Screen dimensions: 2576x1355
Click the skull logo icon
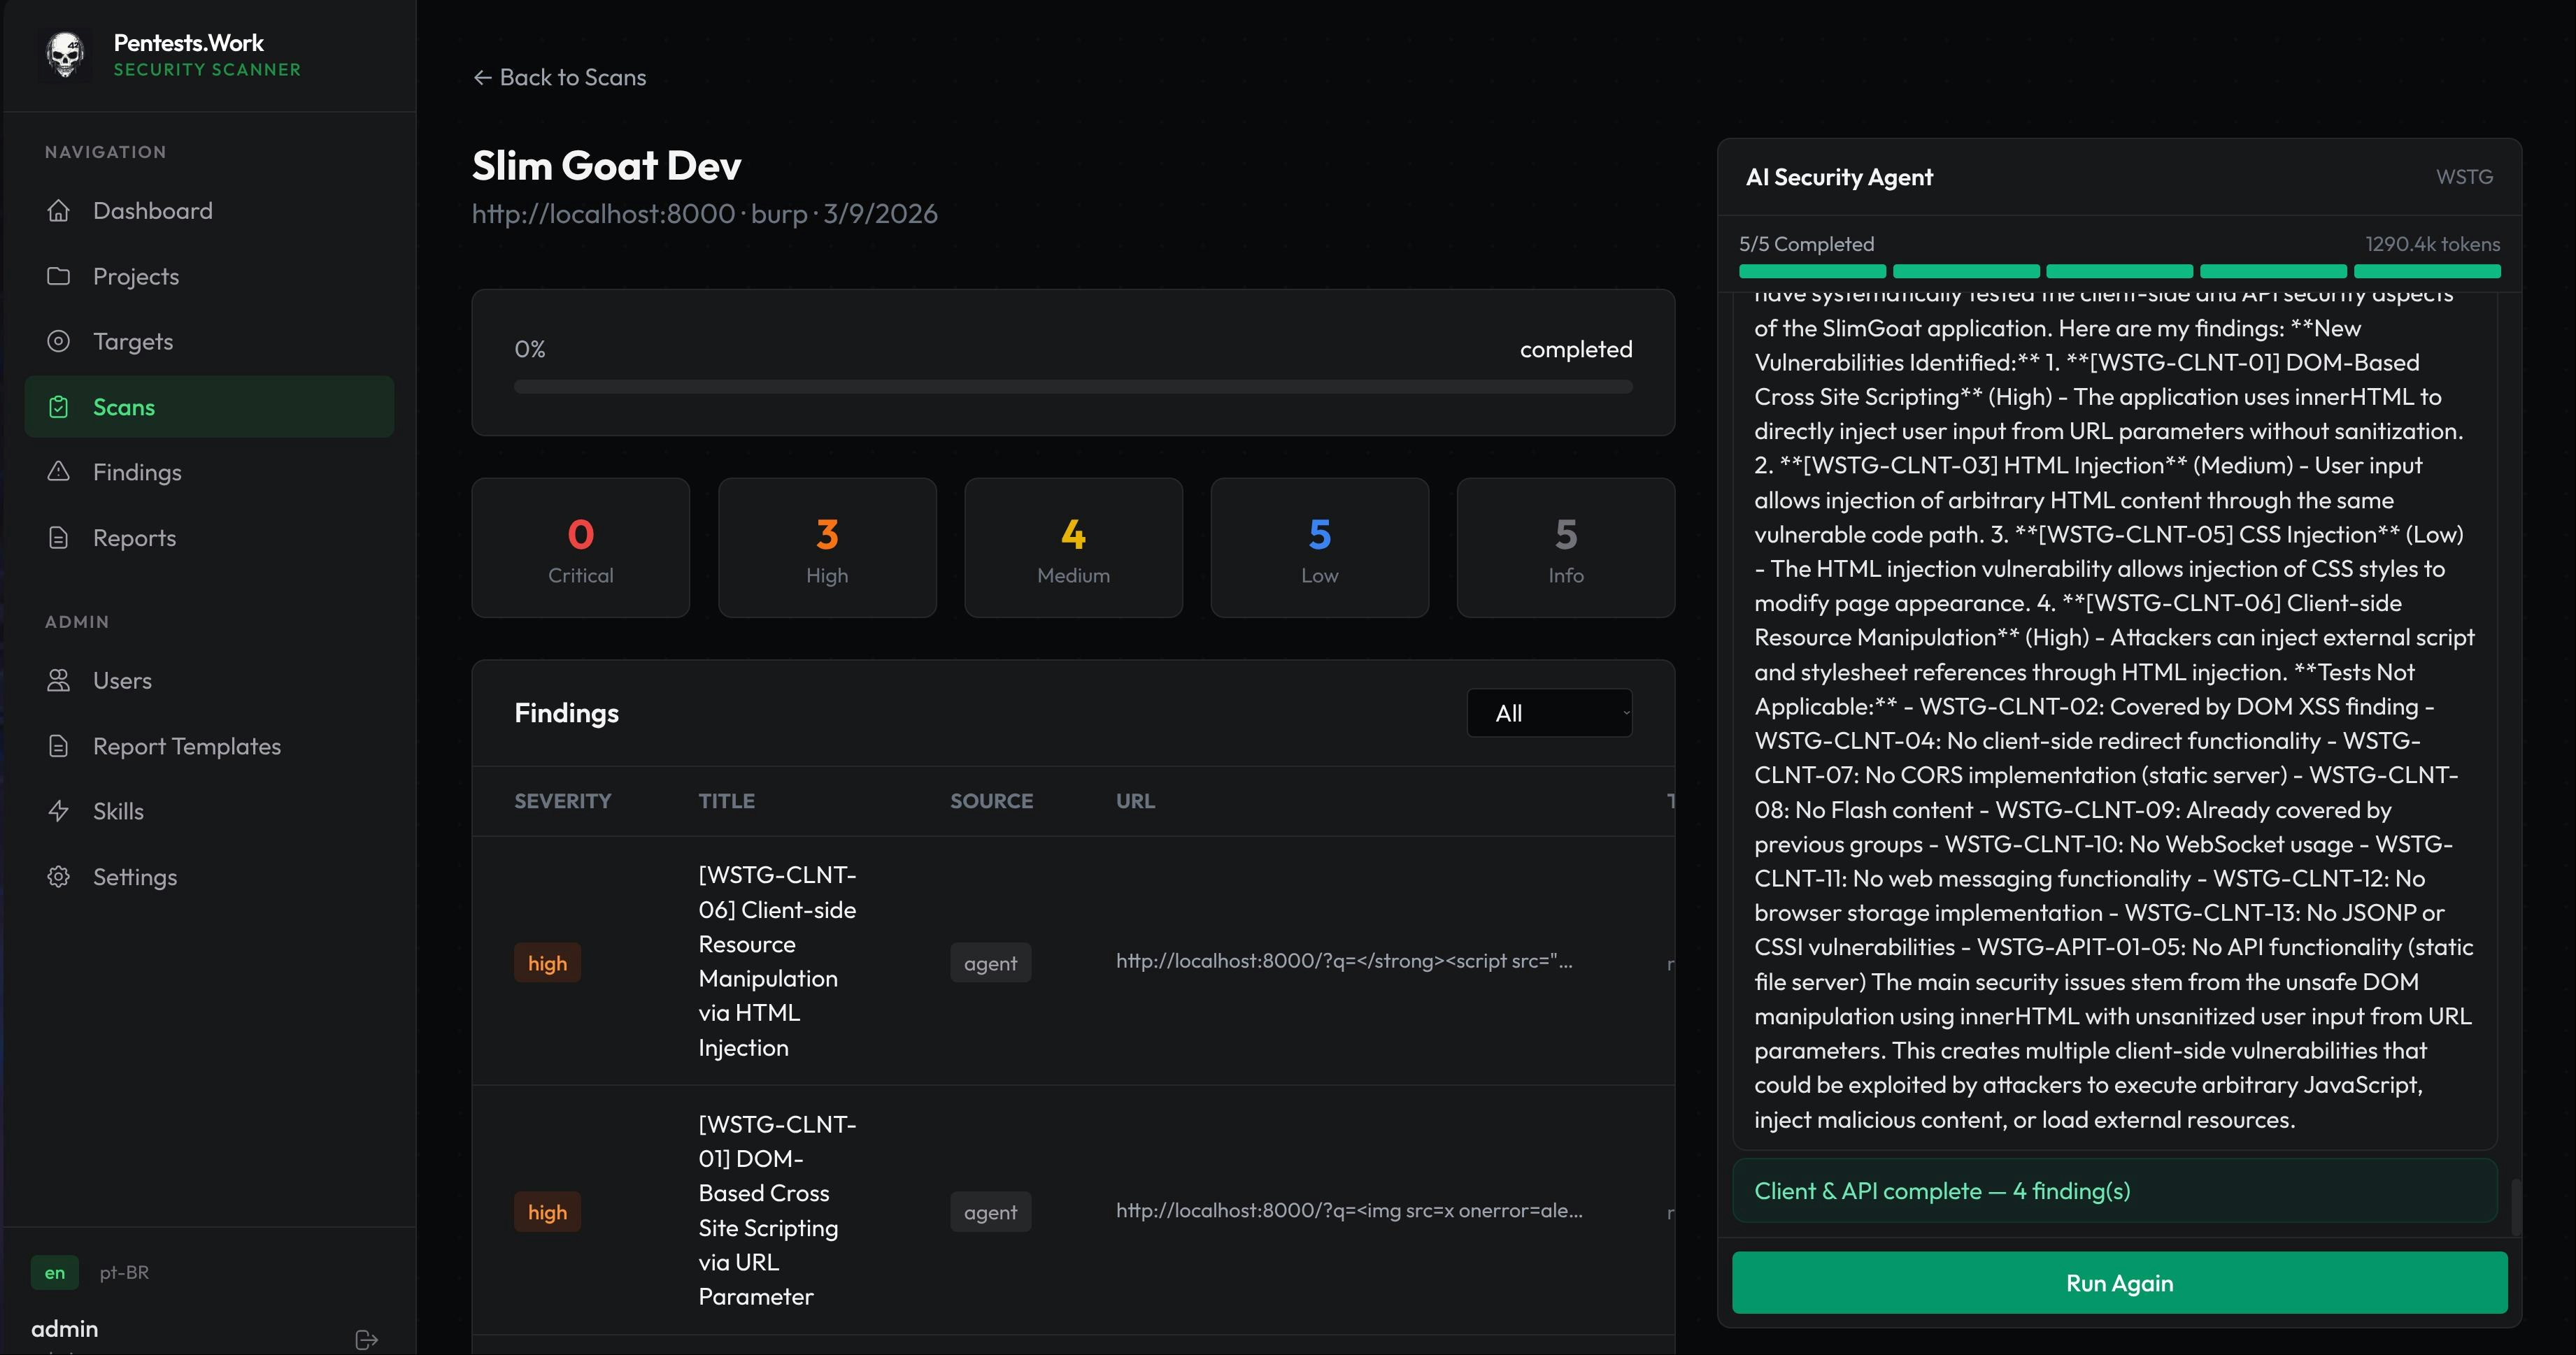click(x=65, y=55)
